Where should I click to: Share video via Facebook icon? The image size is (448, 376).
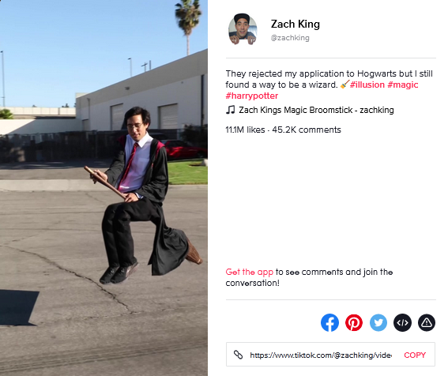329,322
